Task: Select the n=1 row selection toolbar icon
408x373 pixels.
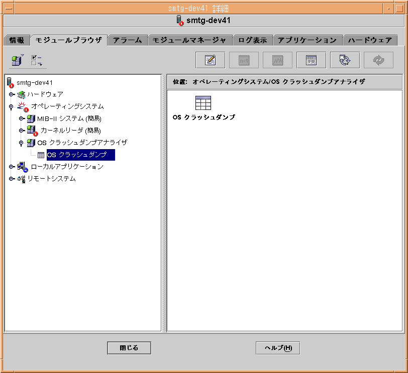Action: click(243, 60)
